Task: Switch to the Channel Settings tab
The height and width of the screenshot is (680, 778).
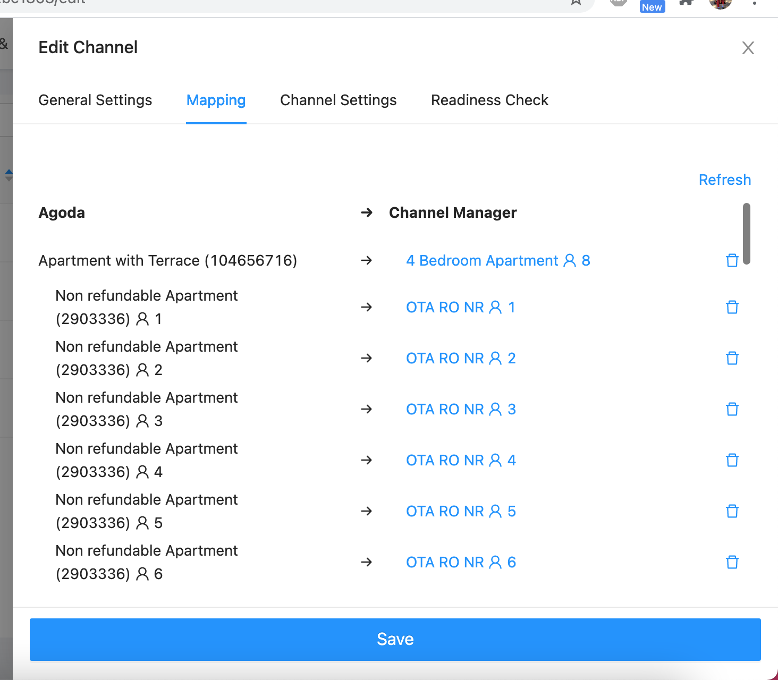Action: [338, 100]
